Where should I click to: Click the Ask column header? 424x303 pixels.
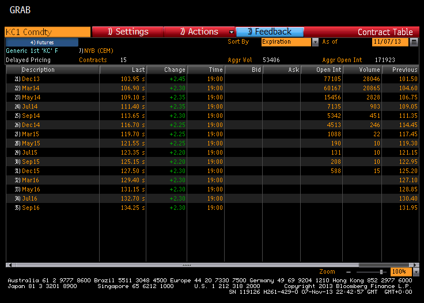click(282, 70)
